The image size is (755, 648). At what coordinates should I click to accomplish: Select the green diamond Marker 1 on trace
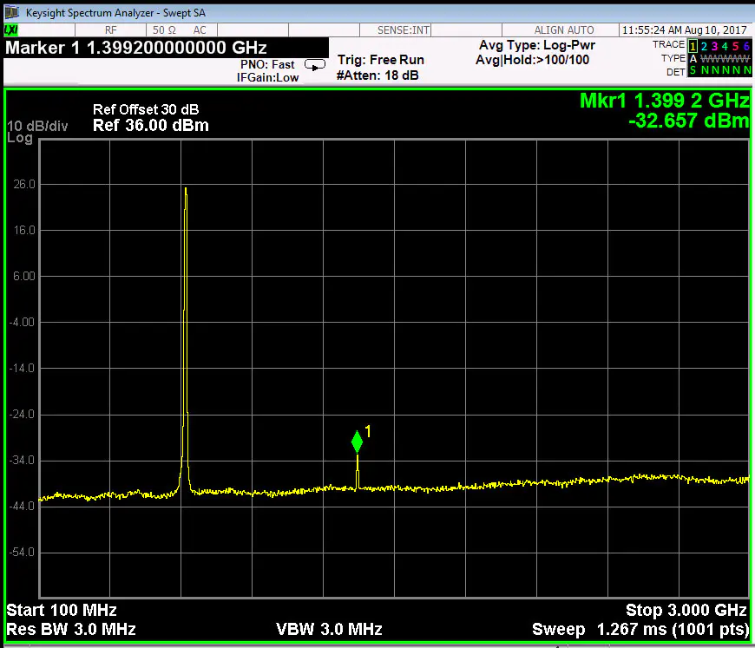357,442
